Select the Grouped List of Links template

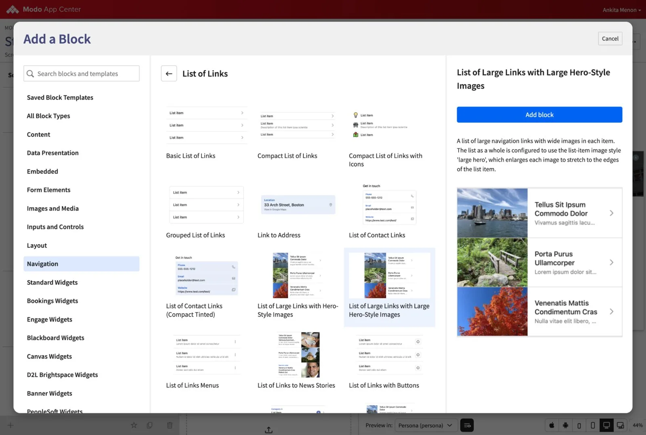tap(206, 212)
